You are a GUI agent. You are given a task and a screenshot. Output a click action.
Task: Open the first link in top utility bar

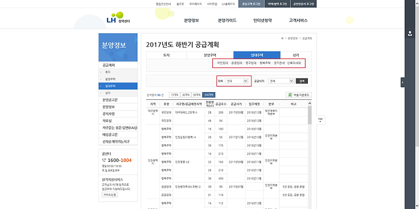164,4
